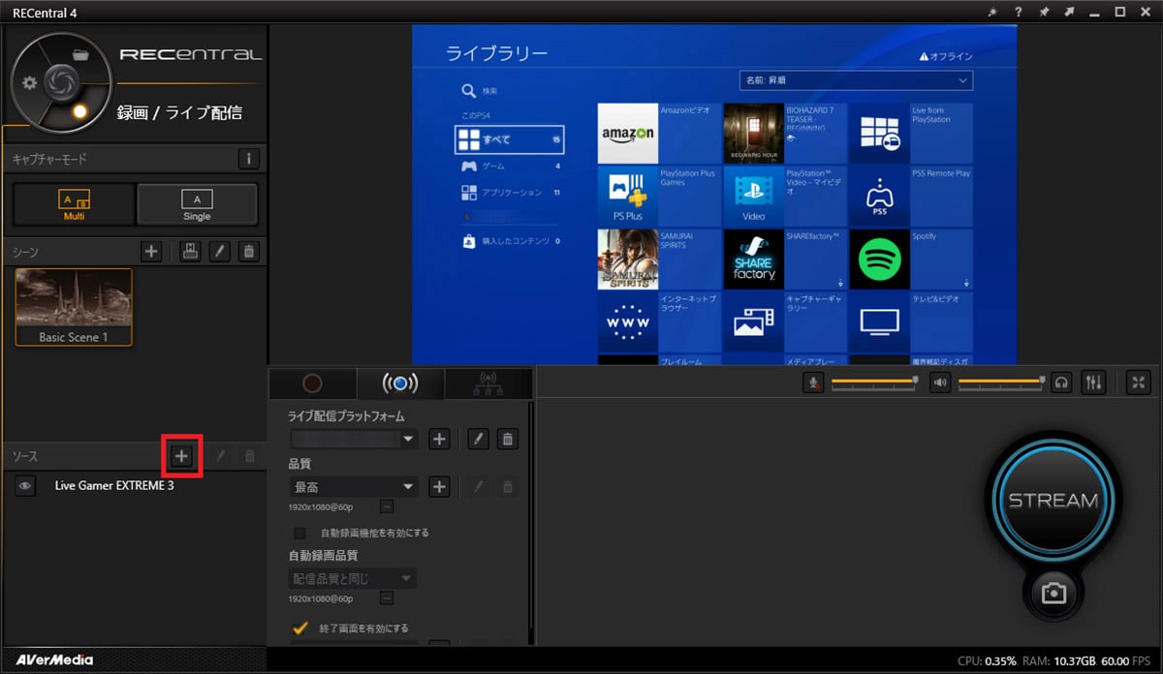The image size is (1163, 674).
Task: Select Basic Scene 1 thumbnail
Action: pos(74,307)
